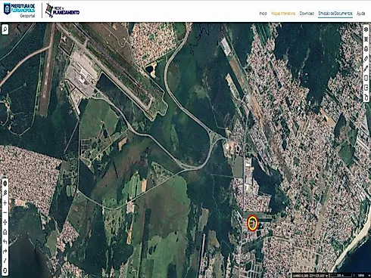Click the bottom icon of left toolbar
Screen dimensions: 371x278
(x=5, y=270)
